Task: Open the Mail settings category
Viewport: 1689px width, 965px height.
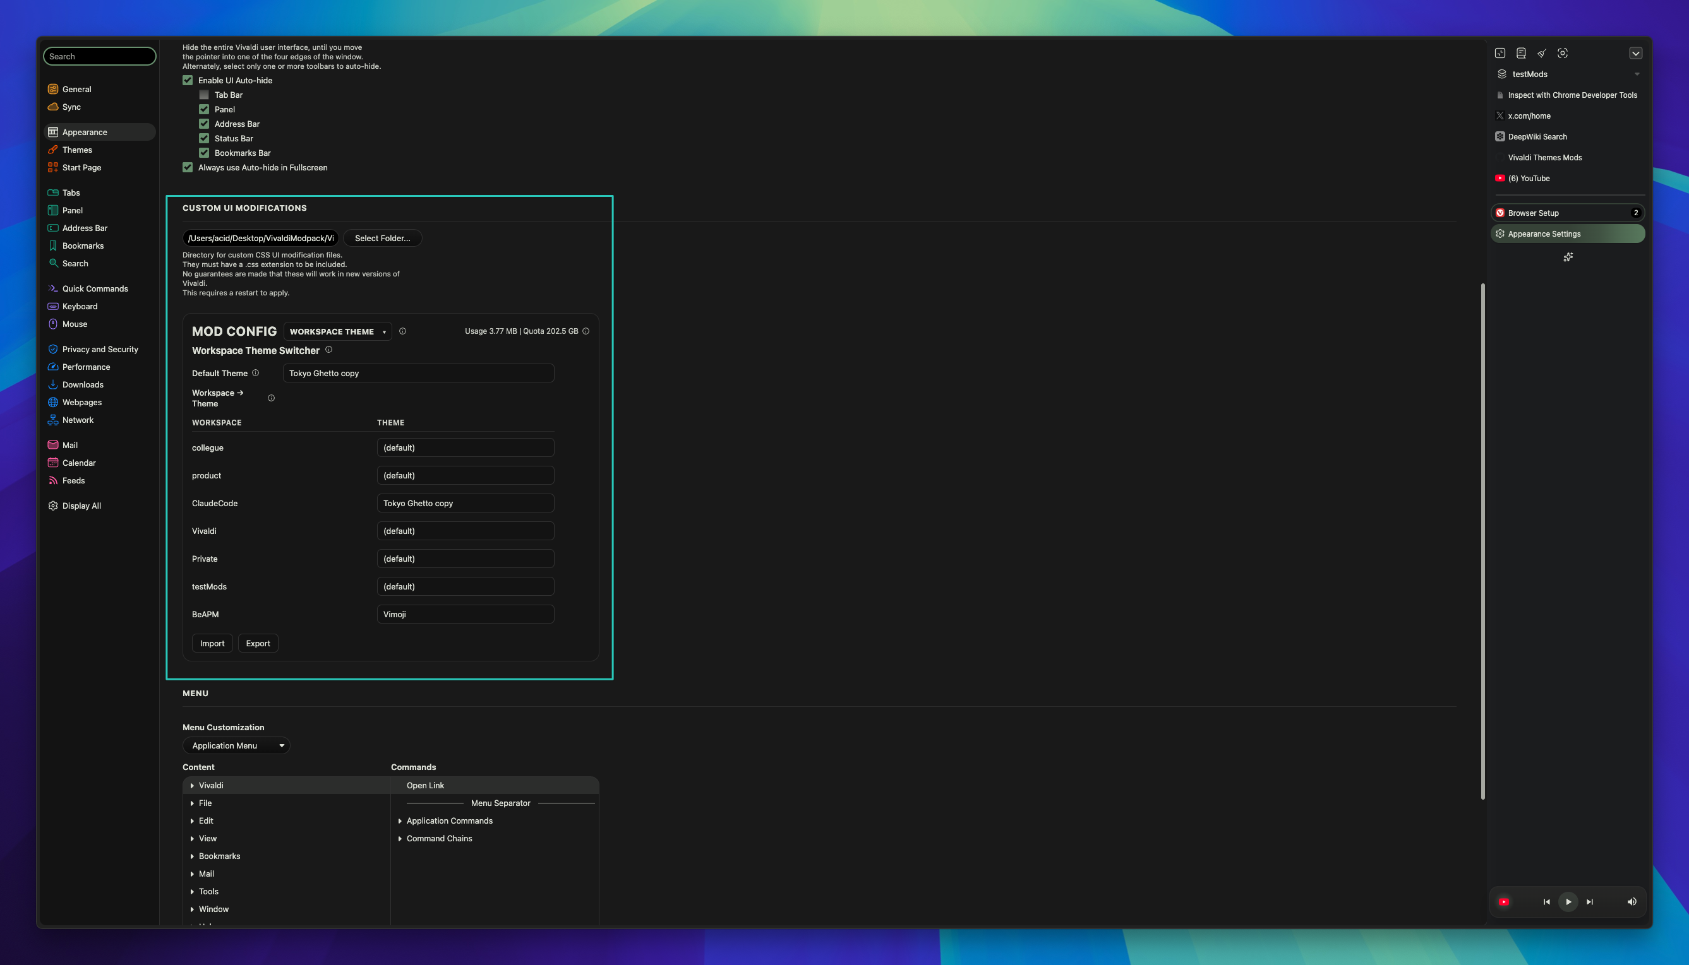Action: click(99, 446)
